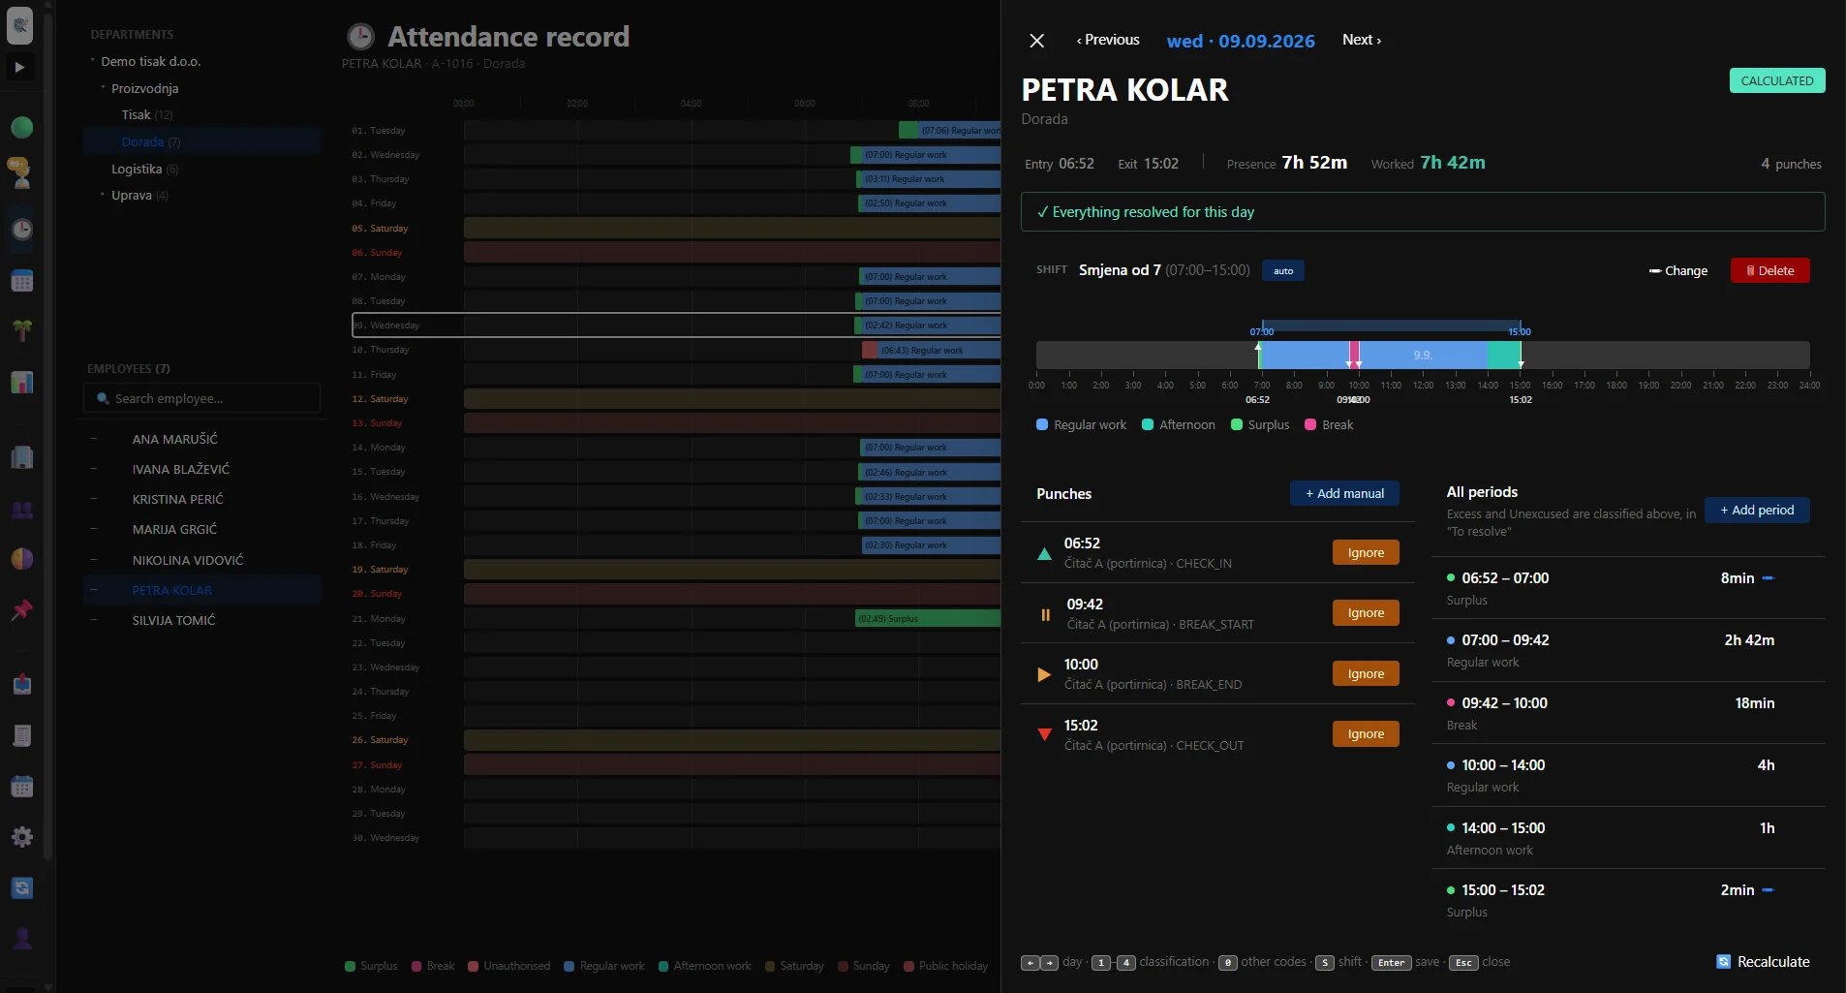Go to Next day
Viewport: 1846px width, 993px height.
coord(1362,40)
